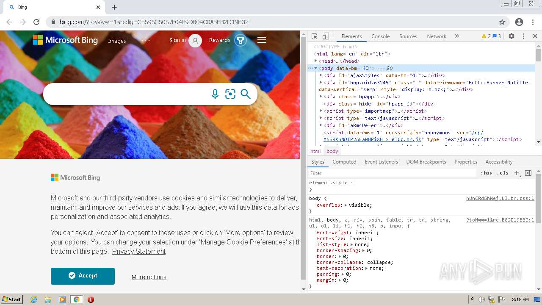Expand the text/javascript script node
542x305 pixels.
[x=321, y=118]
